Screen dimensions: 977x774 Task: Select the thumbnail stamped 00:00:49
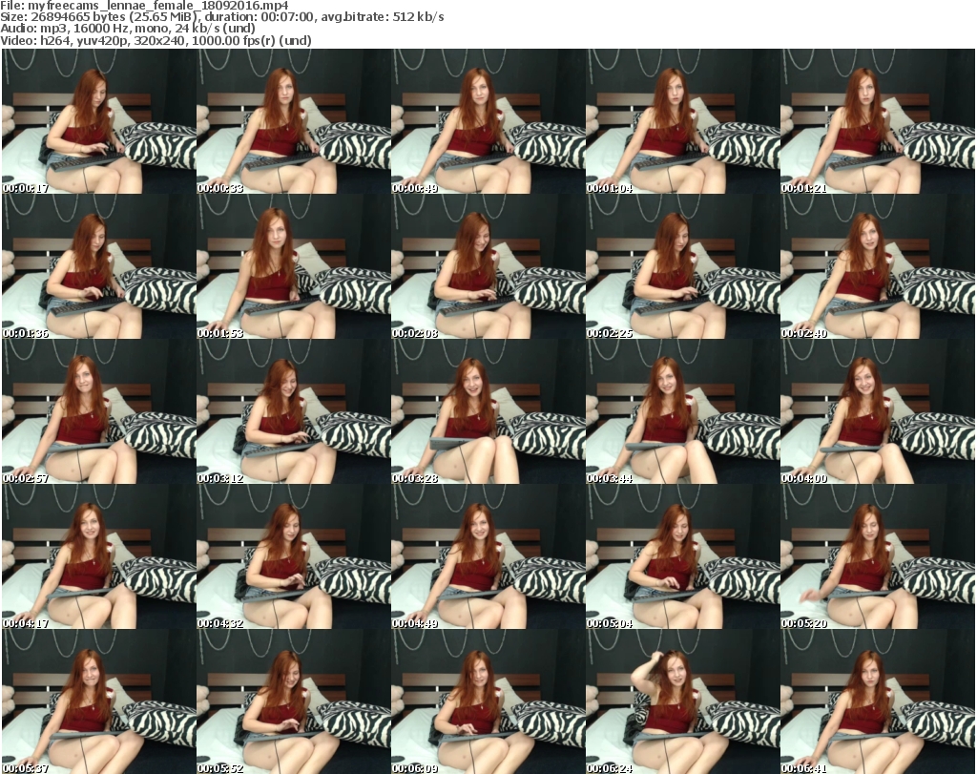pos(488,121)
